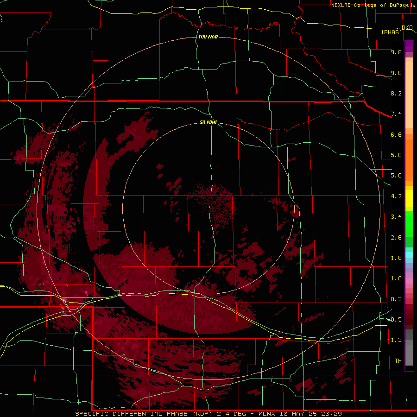The width and height of the screenshot is (417, 417).
Task: Click the 7.4 value on the color scale
Action: pyautogui.click(x=396, y=114)
